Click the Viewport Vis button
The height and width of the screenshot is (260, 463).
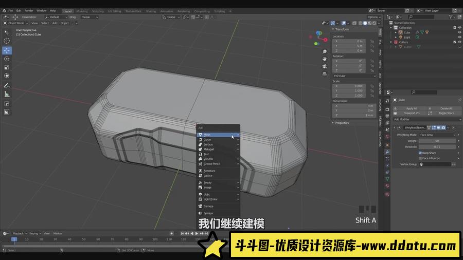tap(409, 113)
